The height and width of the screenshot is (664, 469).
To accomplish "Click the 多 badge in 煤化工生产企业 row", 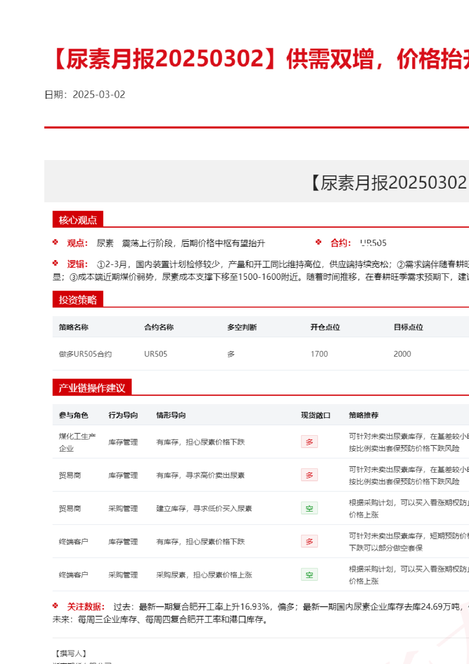I will 309,442.
